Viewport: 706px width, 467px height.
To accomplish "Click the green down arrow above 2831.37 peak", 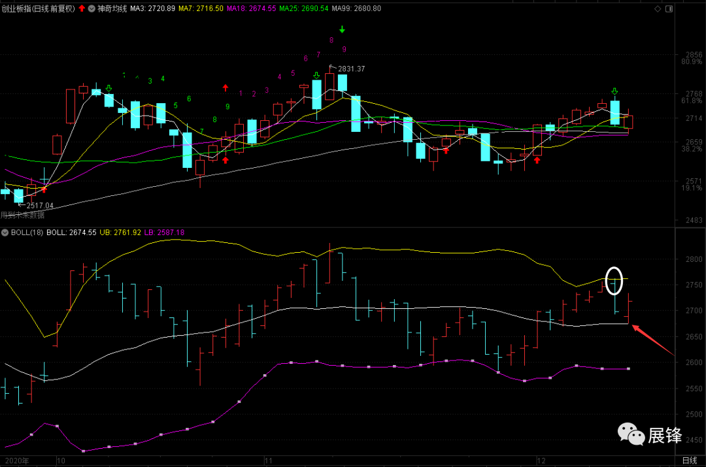I will pos(342,29).
